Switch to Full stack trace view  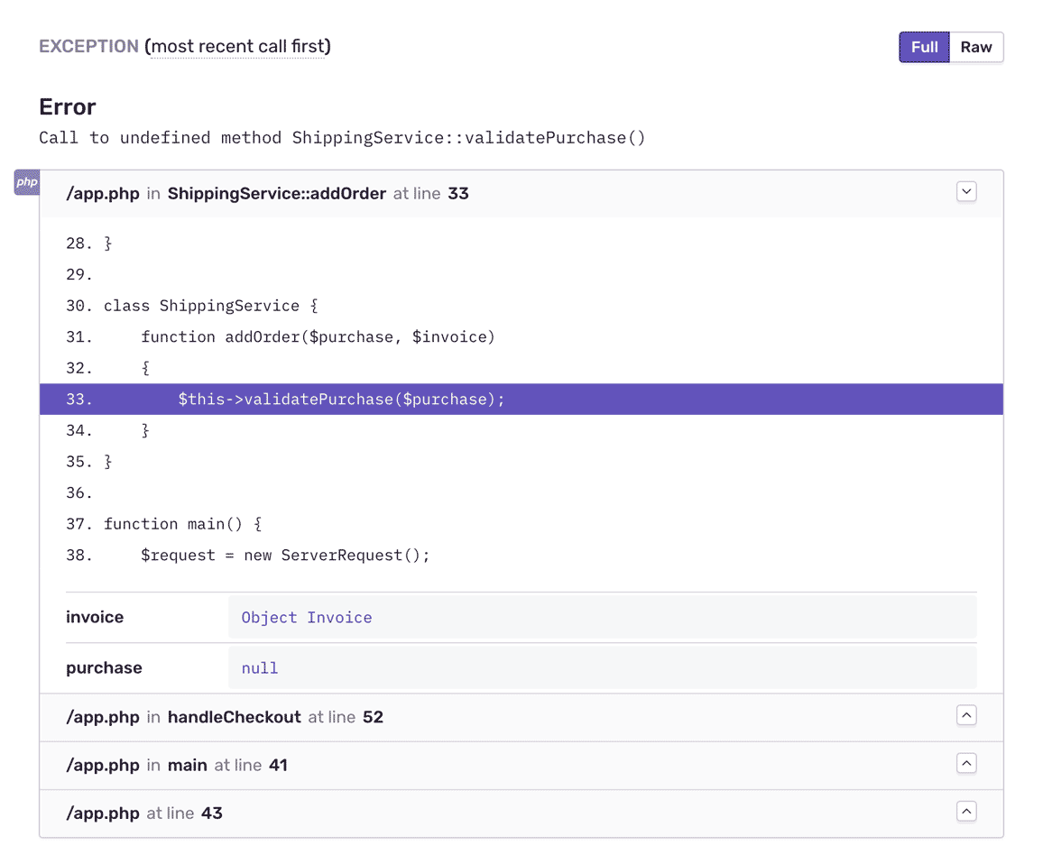coord(924,47)
